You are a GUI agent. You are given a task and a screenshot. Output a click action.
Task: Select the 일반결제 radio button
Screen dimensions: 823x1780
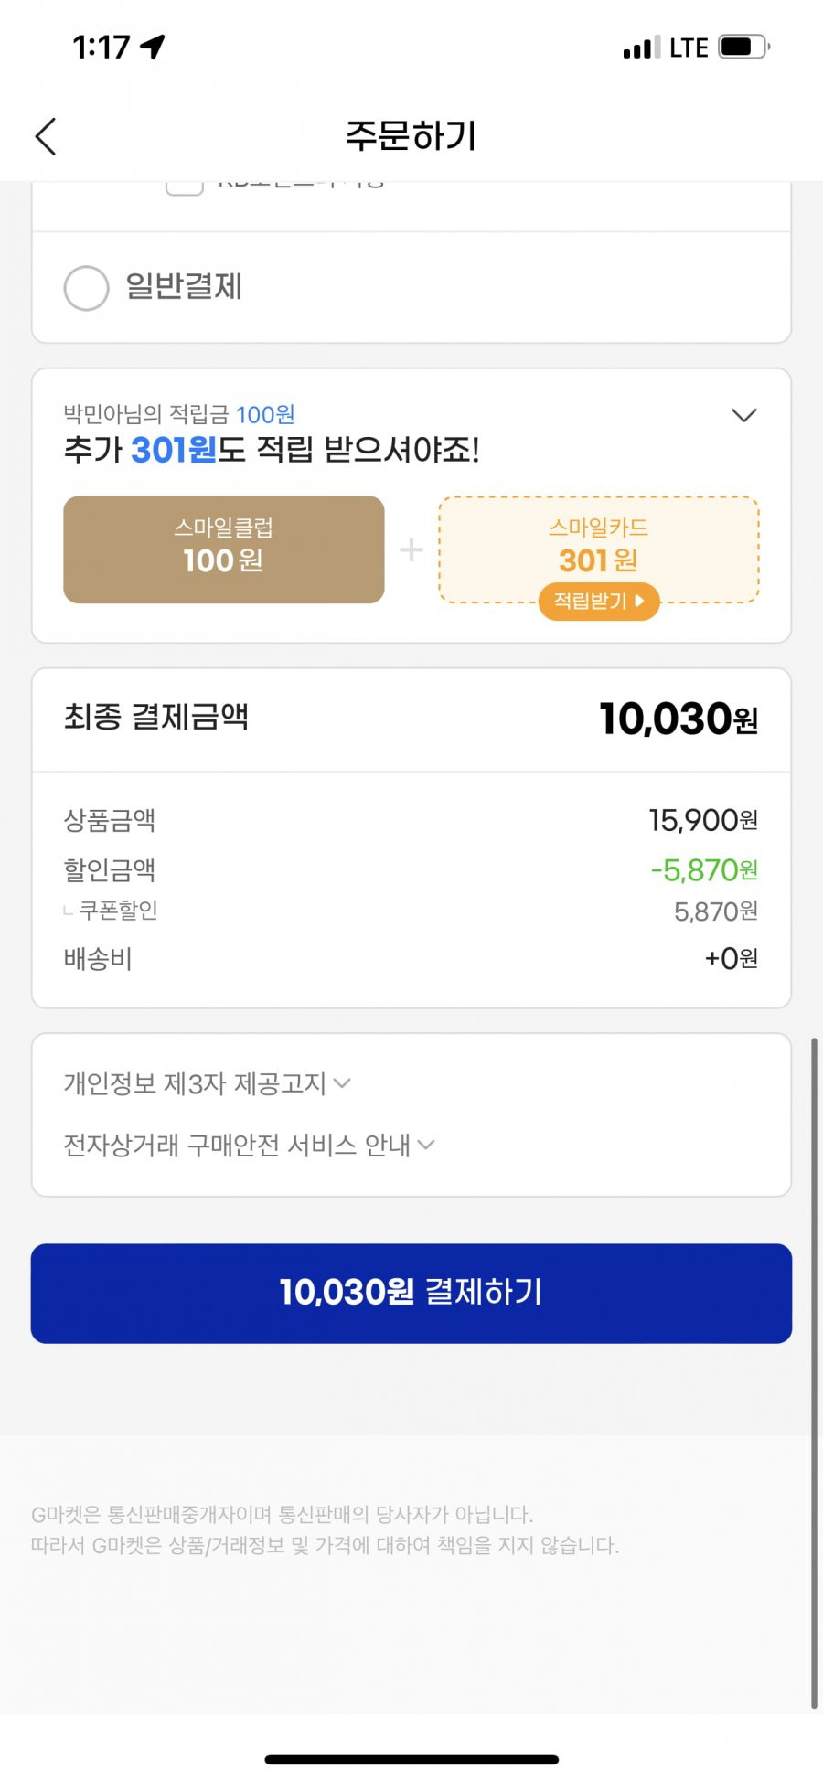tap(87, 288)
